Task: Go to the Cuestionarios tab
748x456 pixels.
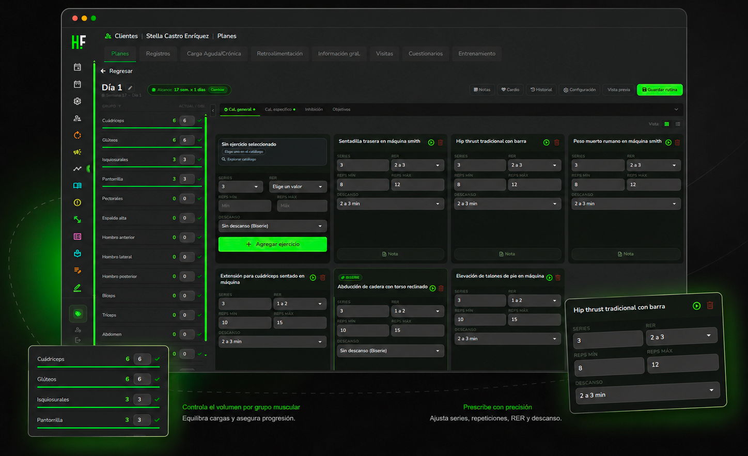Action: click(426, 54)
